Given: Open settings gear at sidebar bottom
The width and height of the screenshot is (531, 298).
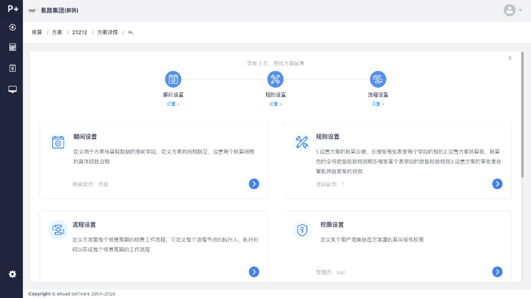Looking at the screenshot, I should coord(13,274).
